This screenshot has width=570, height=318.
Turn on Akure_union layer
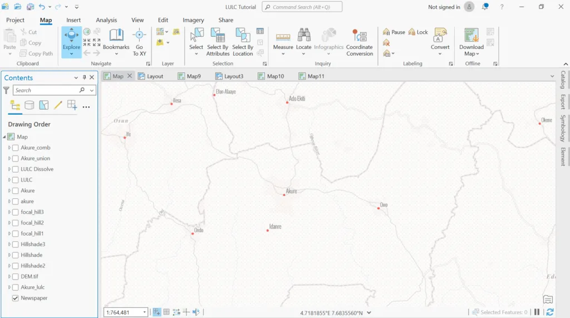15,159
